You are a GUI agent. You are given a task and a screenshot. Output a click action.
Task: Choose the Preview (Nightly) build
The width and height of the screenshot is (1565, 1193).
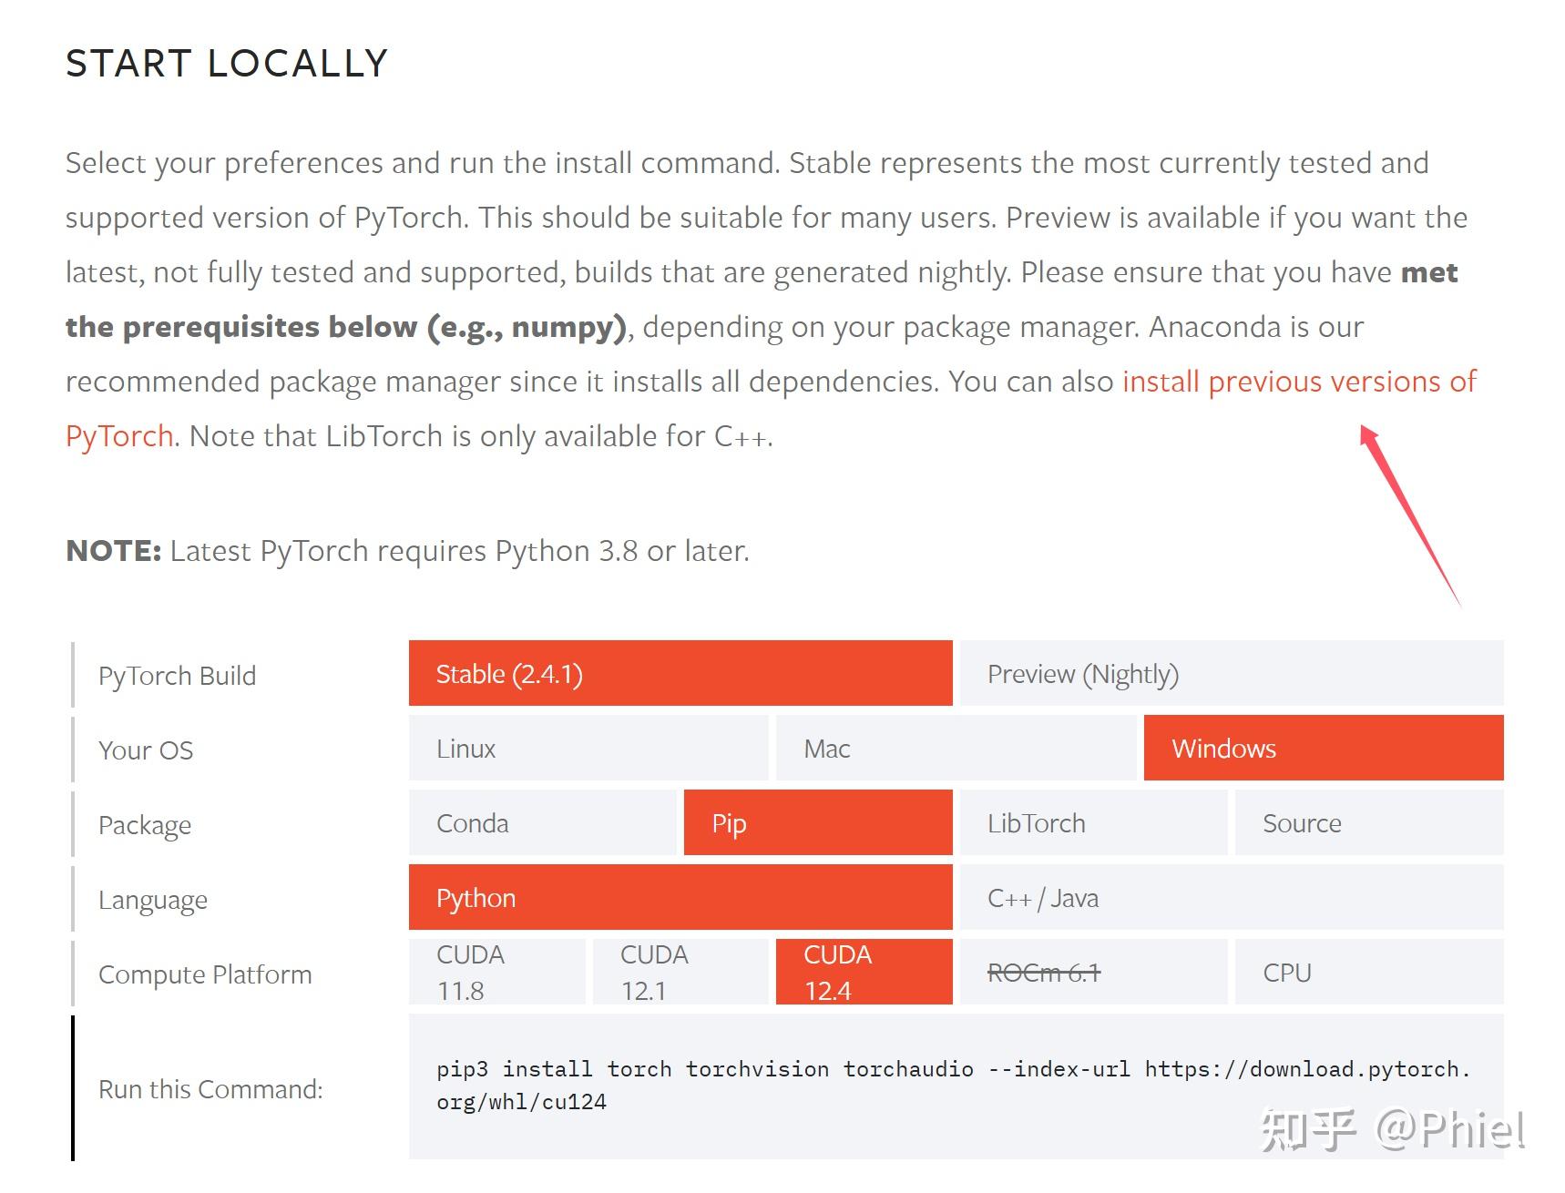(1231, 674)
